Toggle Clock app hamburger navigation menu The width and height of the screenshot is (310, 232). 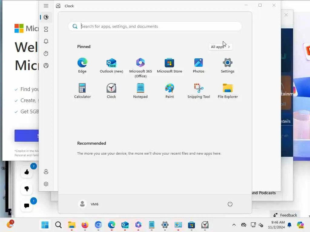coord(46,6)
